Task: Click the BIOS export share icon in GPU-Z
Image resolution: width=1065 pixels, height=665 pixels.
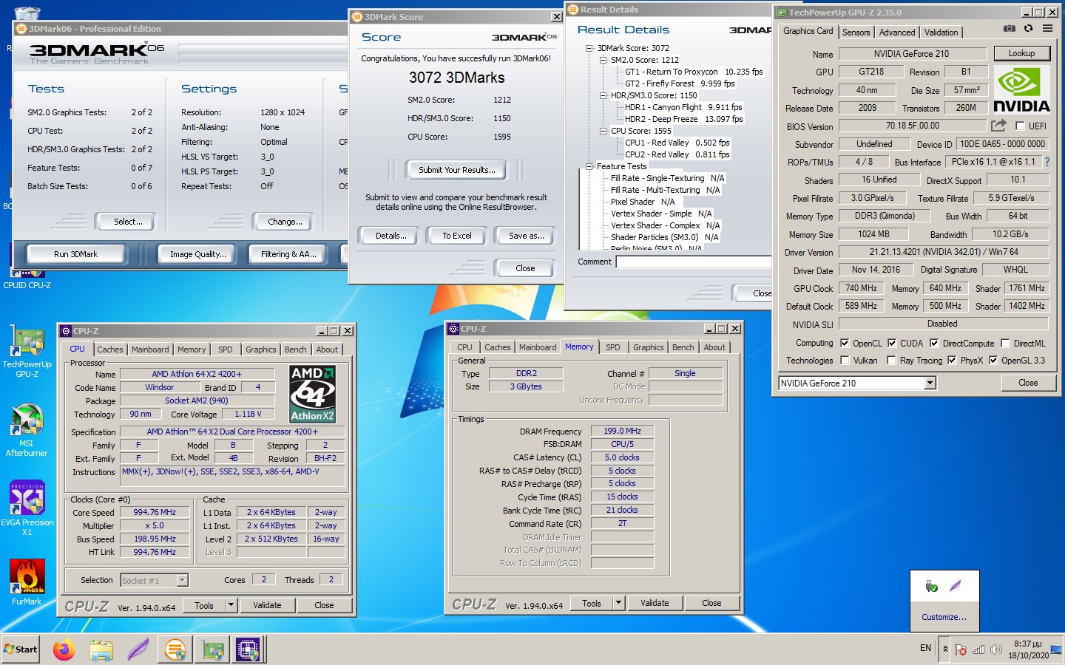Action: tap(998, 126)
